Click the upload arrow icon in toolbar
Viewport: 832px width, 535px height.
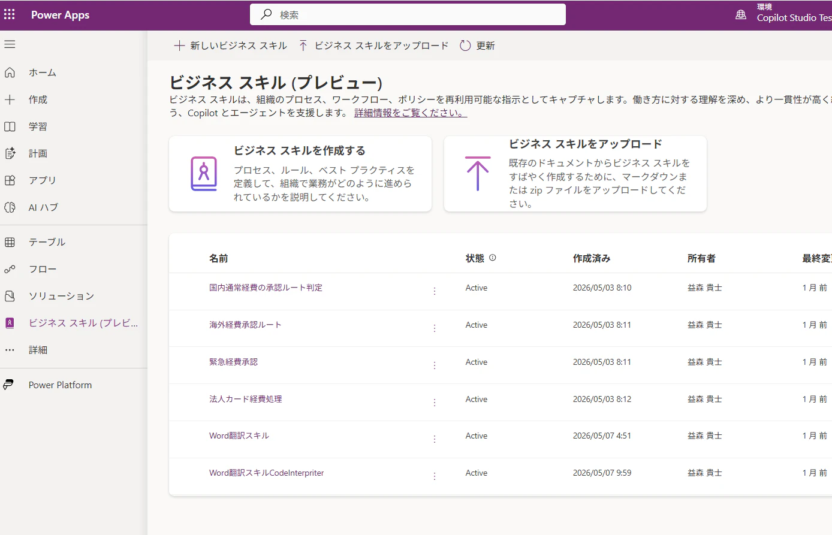click(x=303, y=46)
